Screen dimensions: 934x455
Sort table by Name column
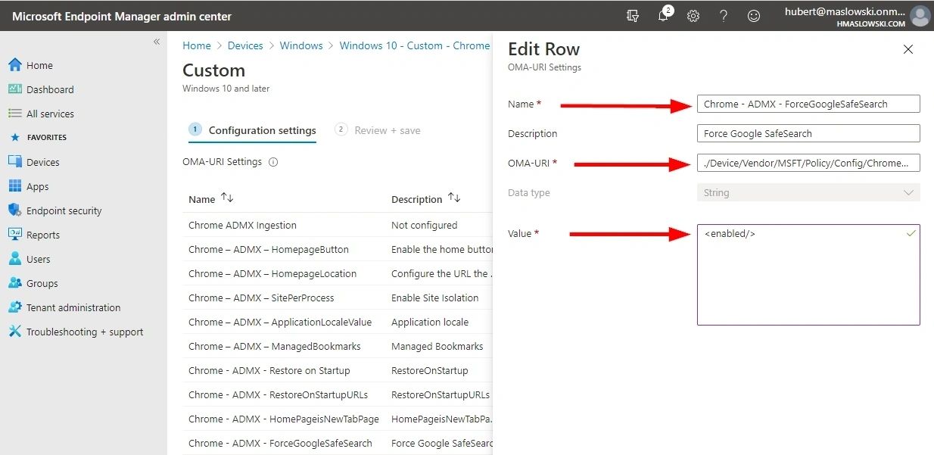(211, 199)
